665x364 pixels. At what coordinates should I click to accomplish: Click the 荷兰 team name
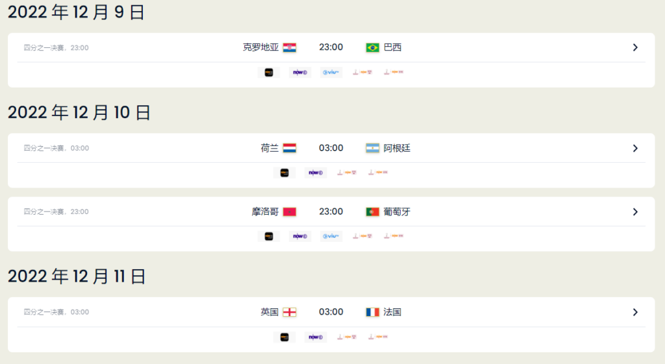pos(270,148)
